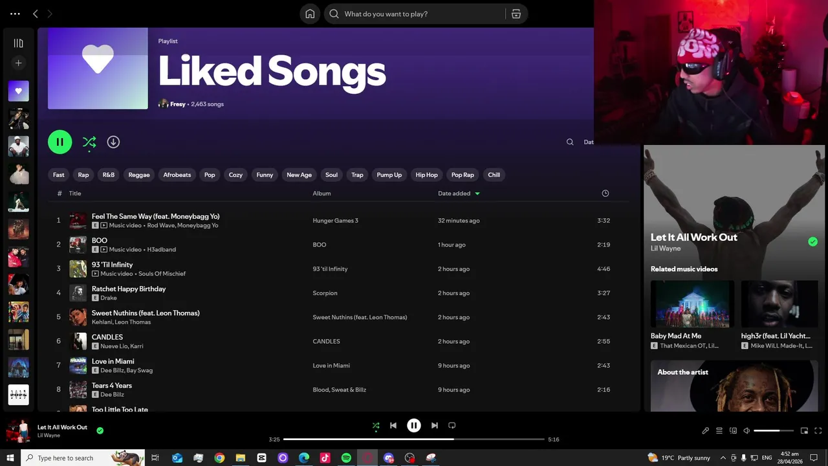Toggle shuffle in the bottom player bar
828x466 pixels.
tap(376, 425)
